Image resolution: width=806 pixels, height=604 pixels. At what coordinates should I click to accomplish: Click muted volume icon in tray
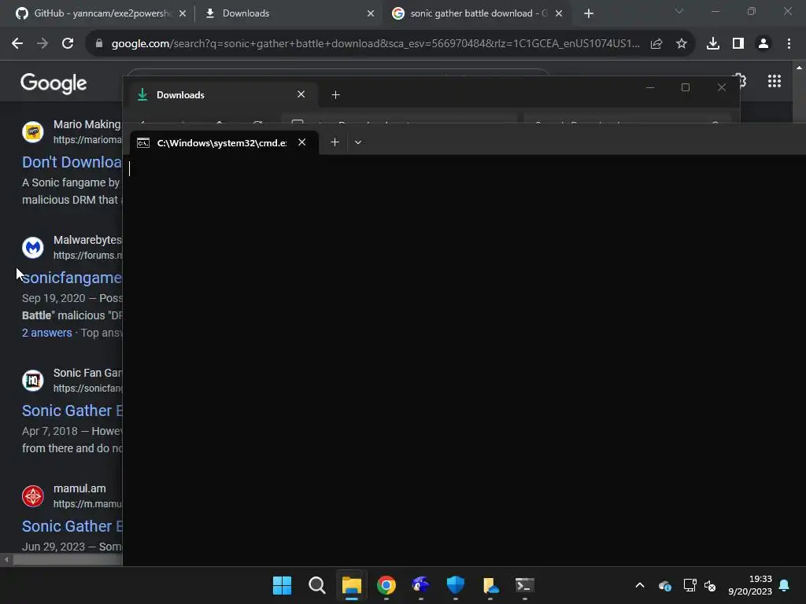(710, 585)
